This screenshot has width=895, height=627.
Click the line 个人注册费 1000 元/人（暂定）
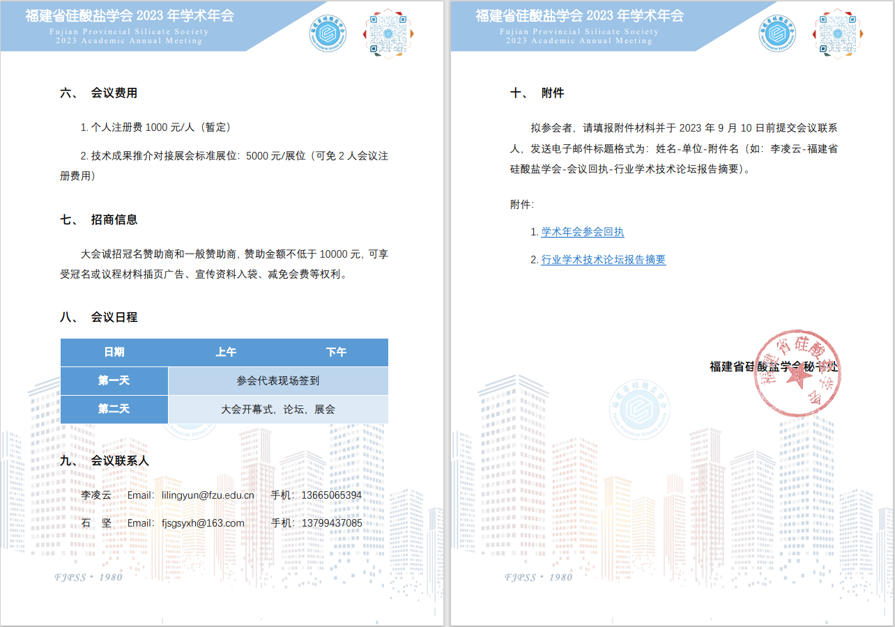pos(155,128)
